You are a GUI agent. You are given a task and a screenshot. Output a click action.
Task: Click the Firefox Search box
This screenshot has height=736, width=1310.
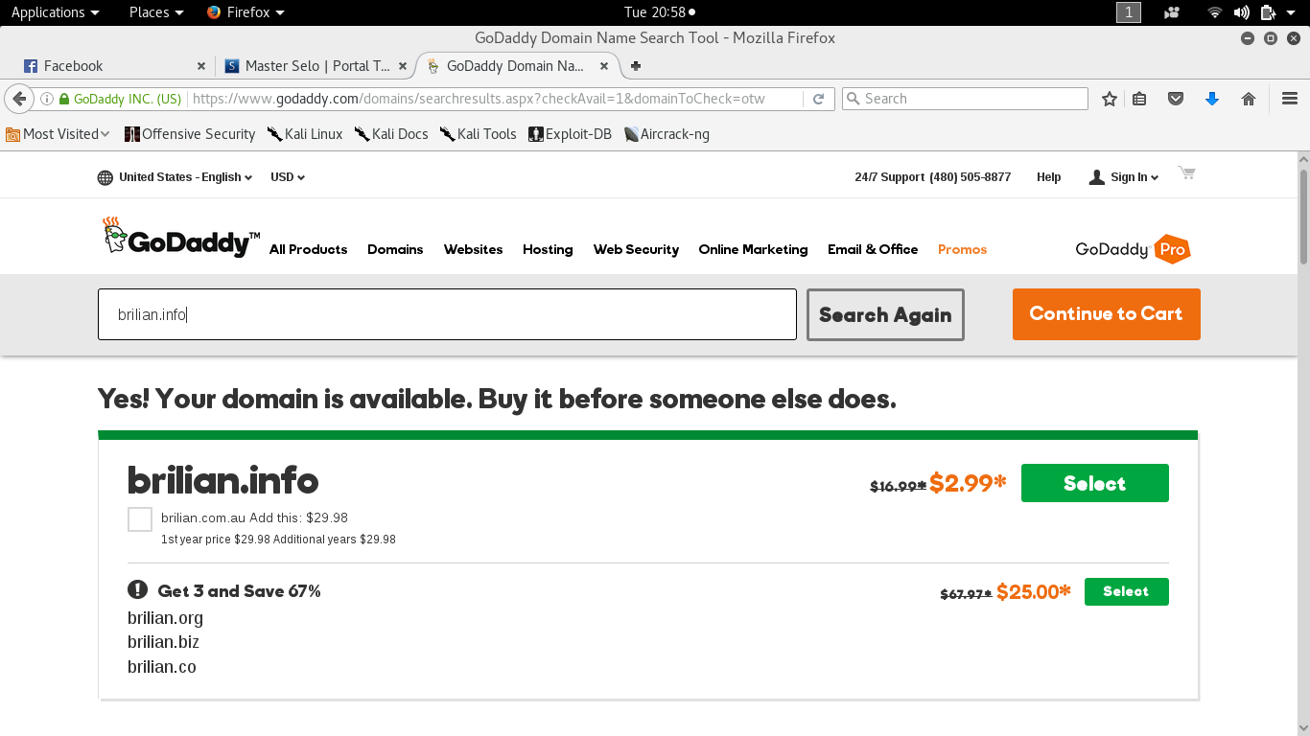point(965,99)
